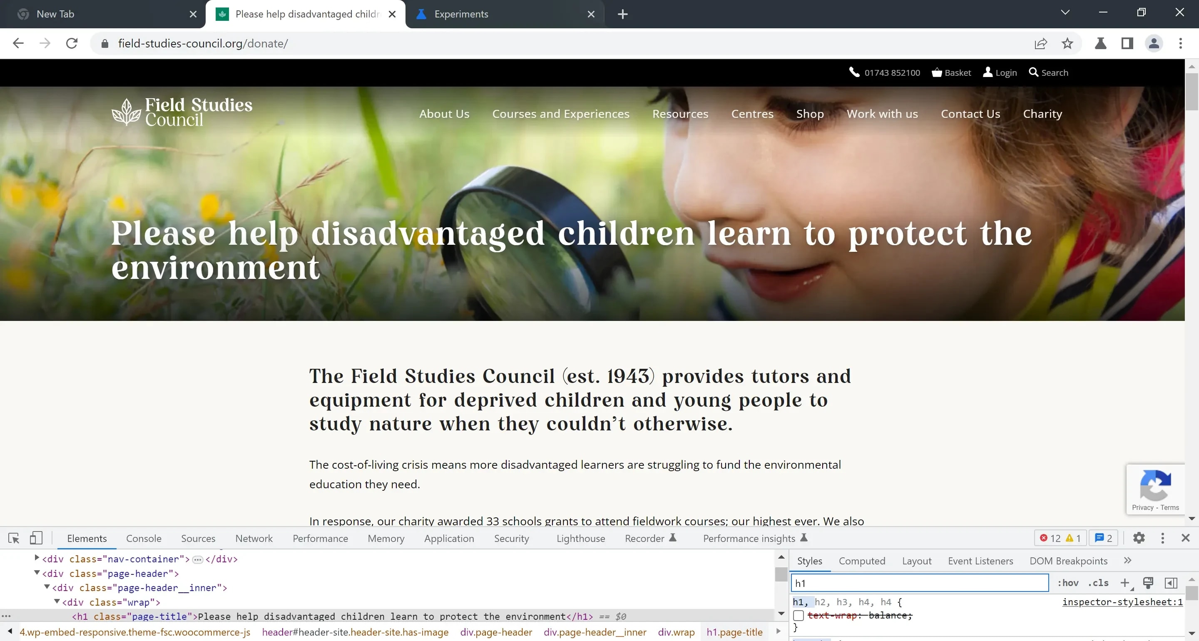Bookmark this page with star icon
The height and width of the screenshot is (641, 1199).
[x=1067, y=43]
